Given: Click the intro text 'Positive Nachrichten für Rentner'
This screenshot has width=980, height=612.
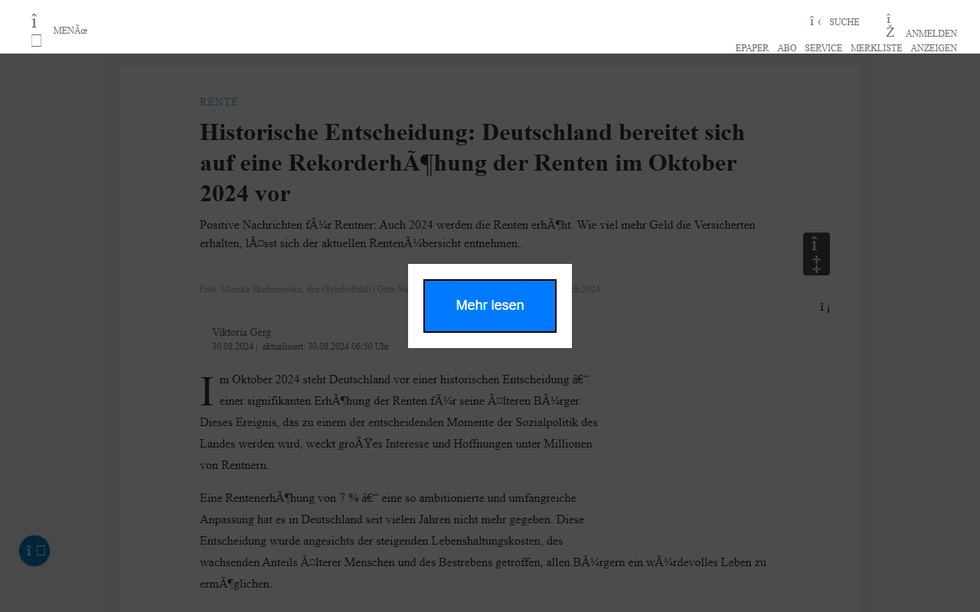Looking at the screenshot, I should click(478, 234).
